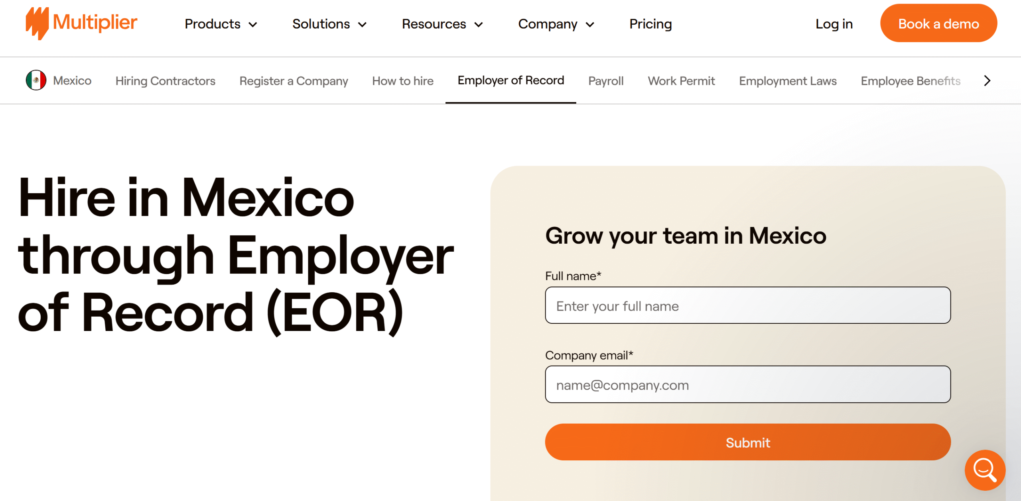The image size is (1021, 501).
Task: Switch to Register a Company tab
Action: pyautogui.click(x=294, y=81)
